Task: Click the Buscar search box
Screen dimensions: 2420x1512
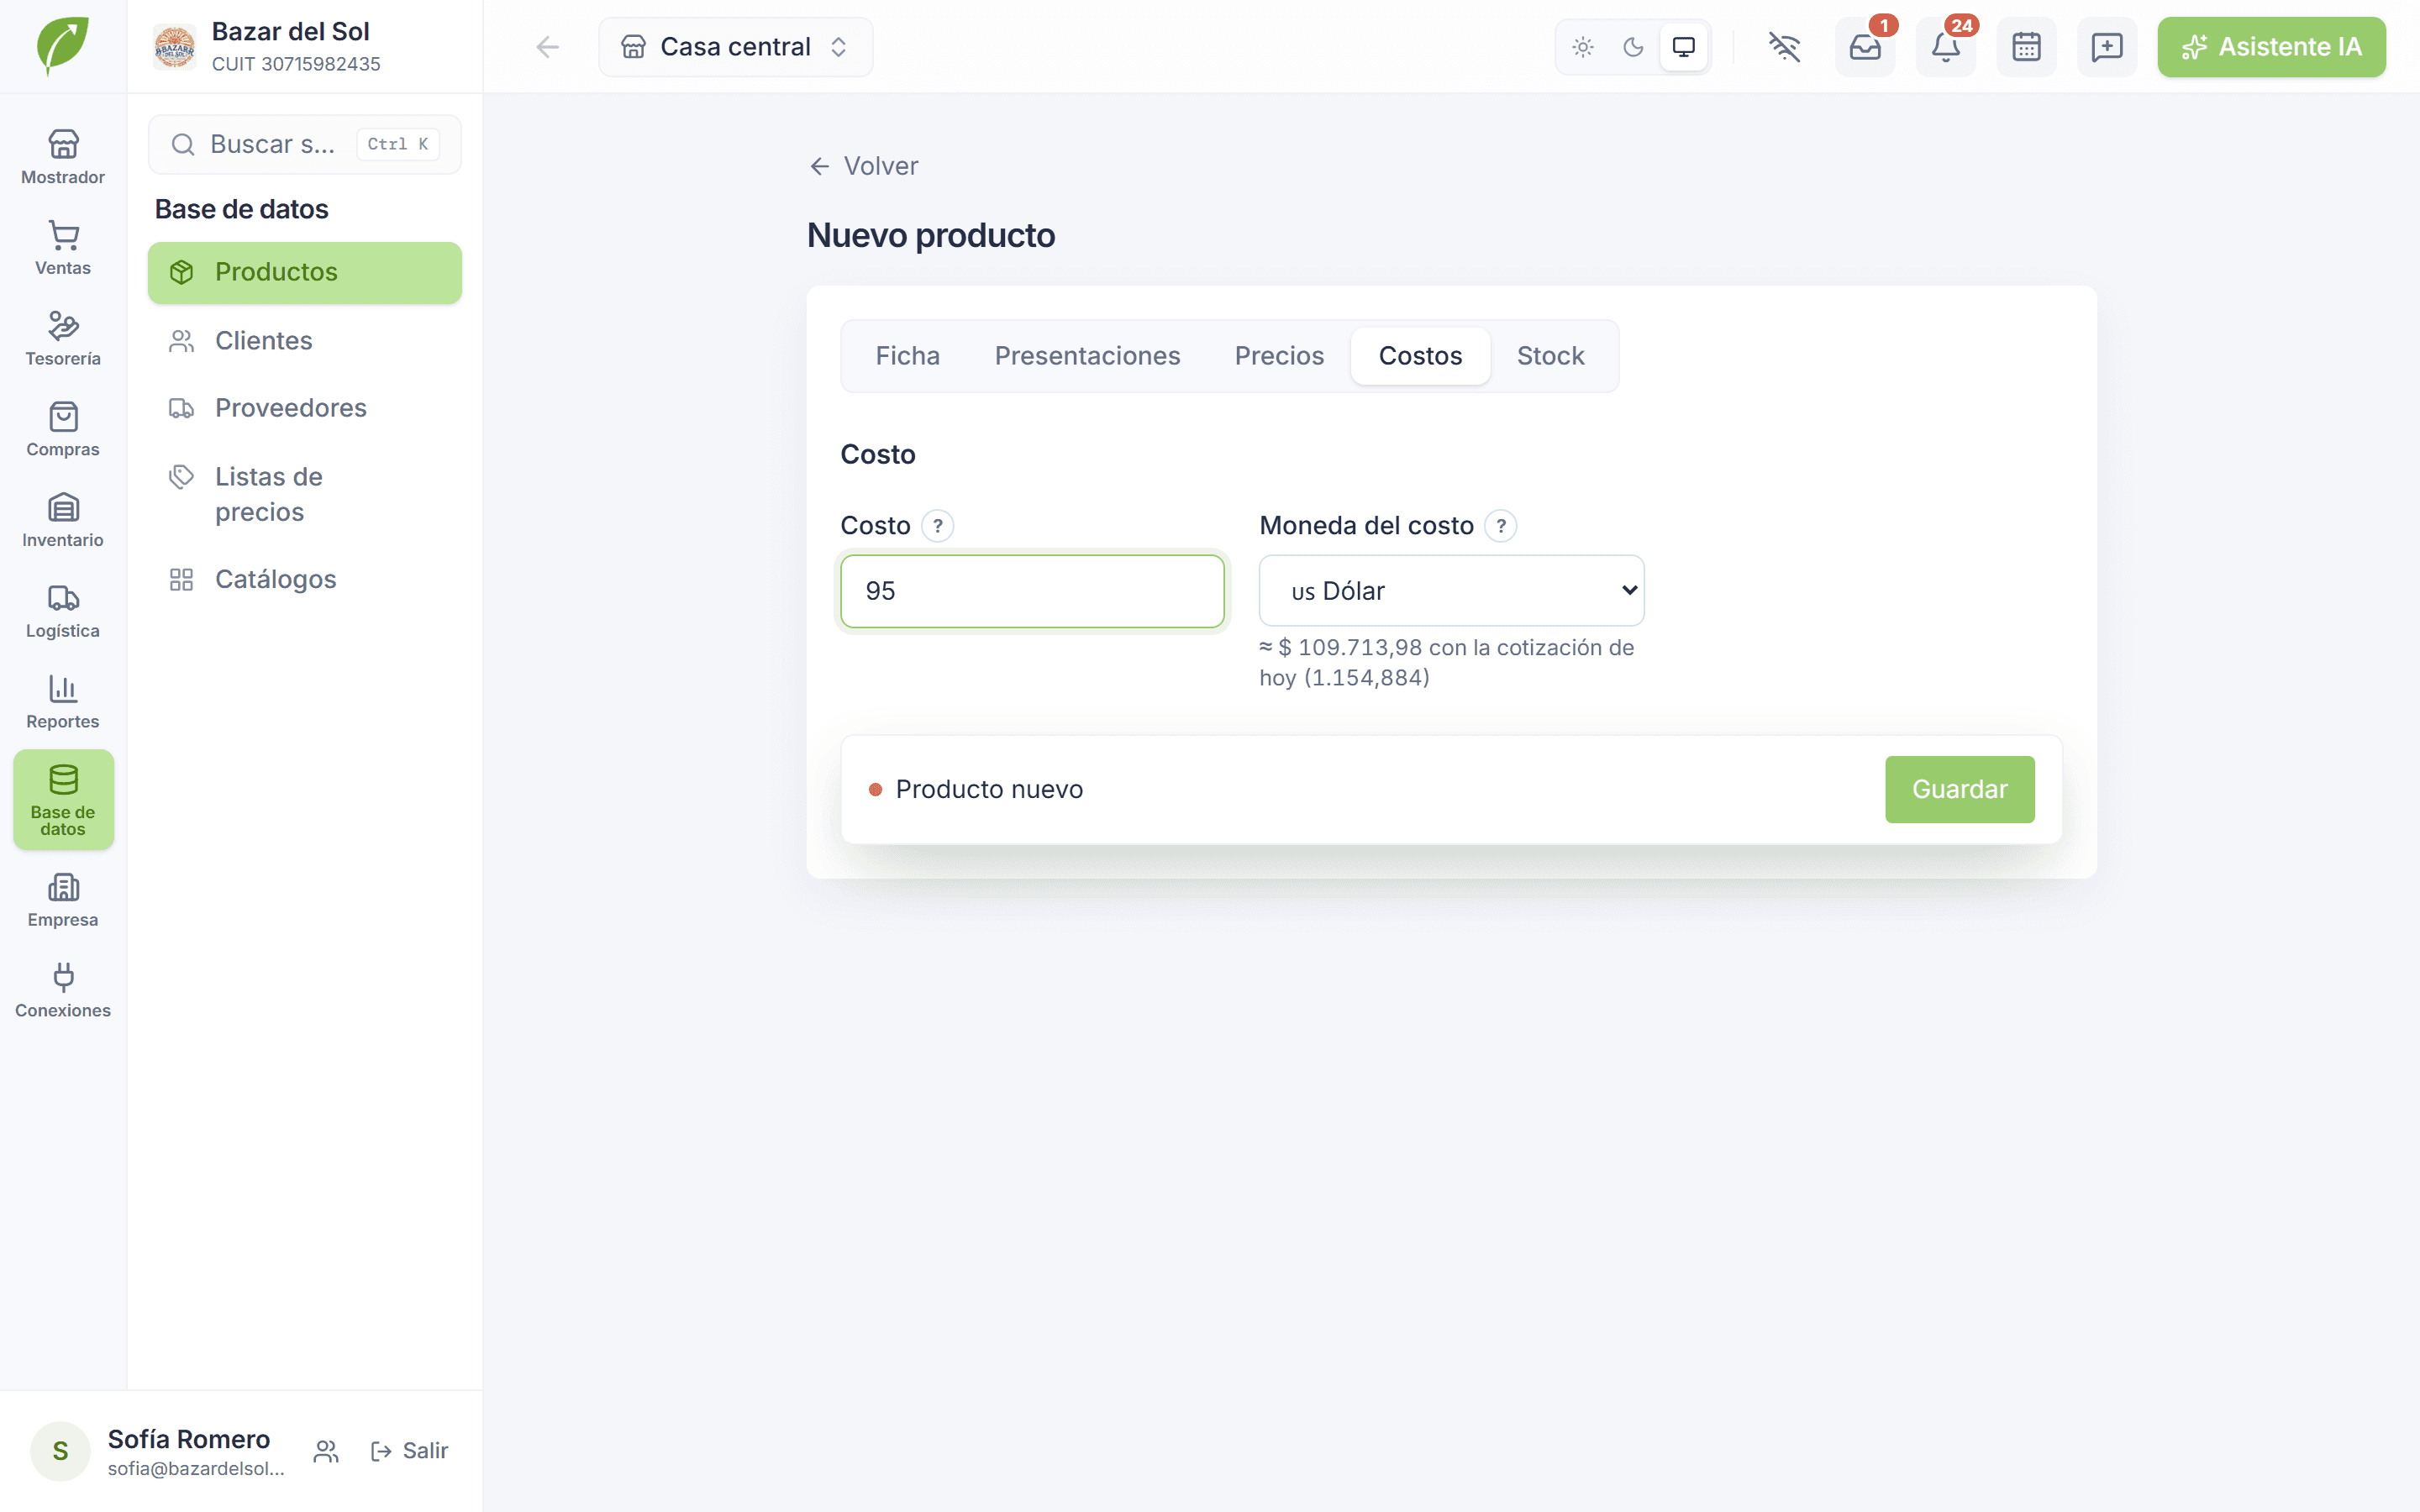Action: coord(304,144)
